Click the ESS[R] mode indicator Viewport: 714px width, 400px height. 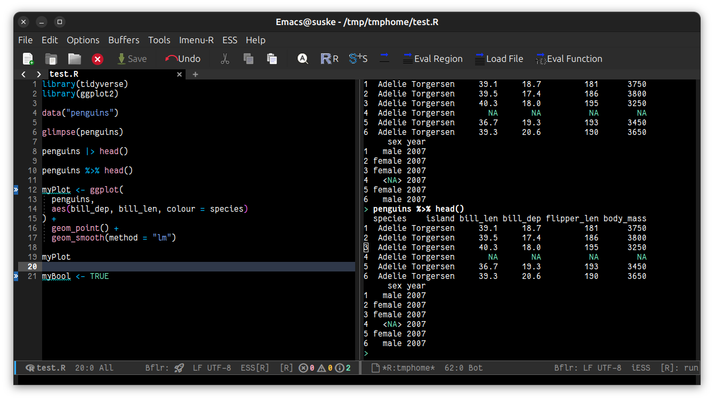[x=255, y=368]
